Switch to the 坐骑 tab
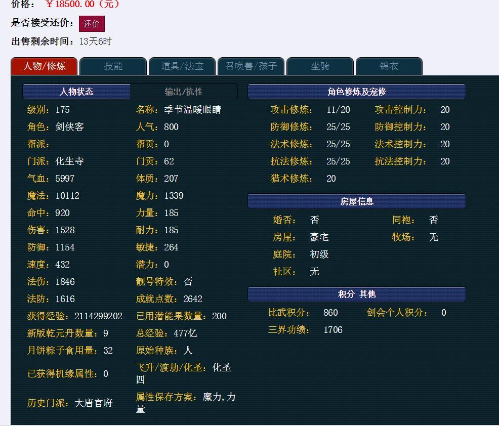 [x=320, y=66]
